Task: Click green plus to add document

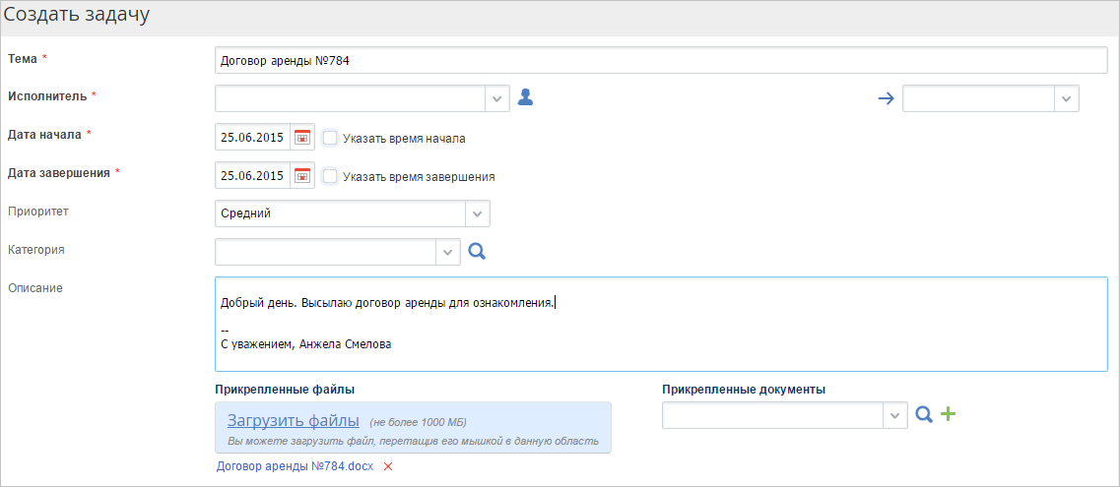Action: [x=948, y=414]
